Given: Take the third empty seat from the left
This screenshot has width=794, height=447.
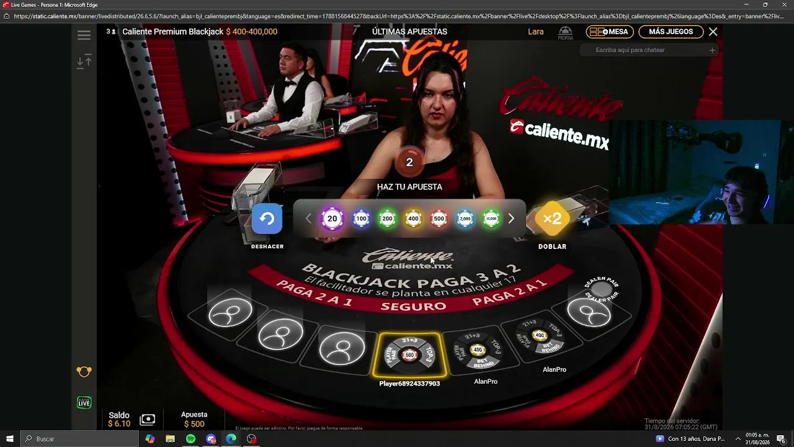Looking at the screenshot, I should pos(342,348).
